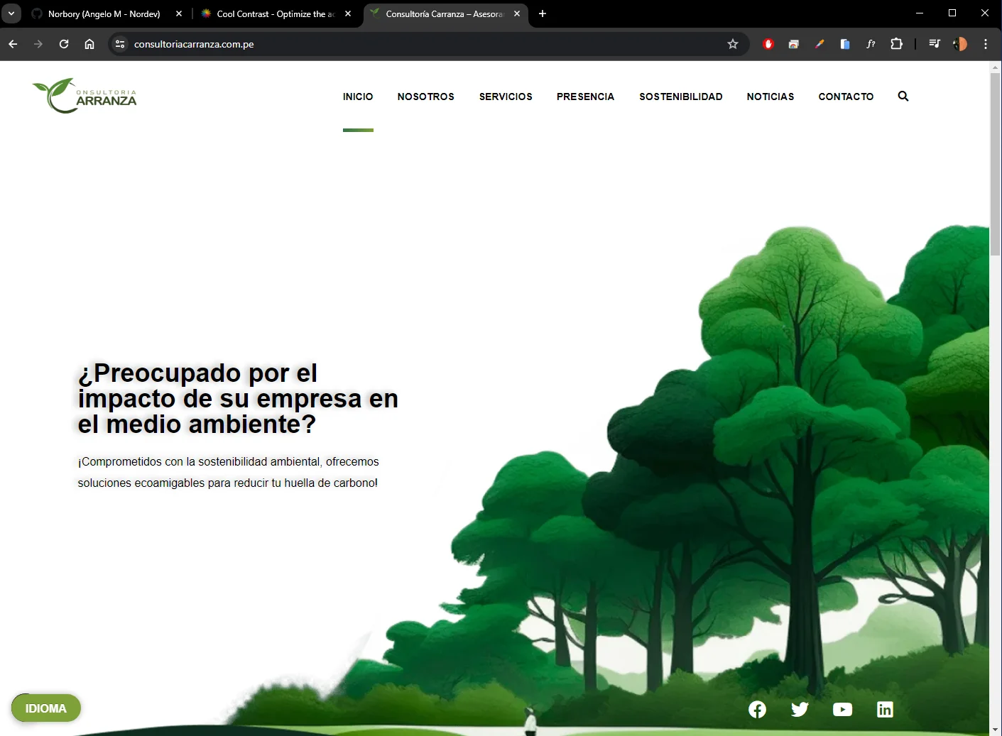Image resolution: width=1002 pixels, height=736 pixels.
Task: Expand the tab search dropdown arrow
Action: (11, 13)
